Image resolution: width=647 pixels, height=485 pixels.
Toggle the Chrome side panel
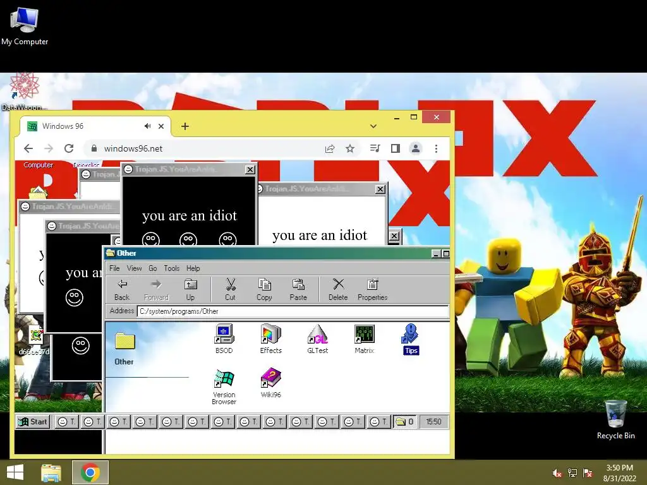pos(396,148)
